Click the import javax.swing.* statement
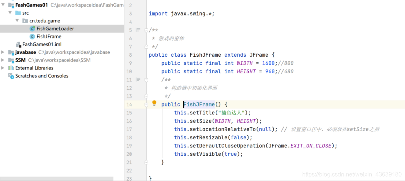This screenshot has height=181, width=405. (x=181, y=14)
